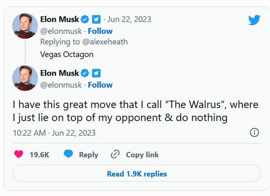270x196 pixels.
Task: Open the 10:22 AM · Jun 22, 2023 timestamp
Action: coord(54,133)
